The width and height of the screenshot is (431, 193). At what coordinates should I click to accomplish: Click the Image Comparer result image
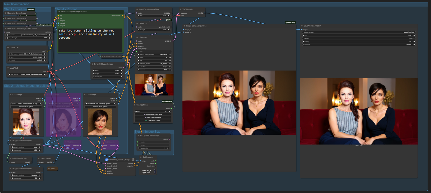pyautogui.click(x=239, y=103)
